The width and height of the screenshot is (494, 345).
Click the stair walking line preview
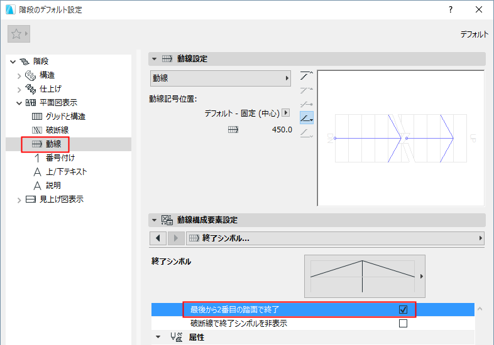click(401, 138)
